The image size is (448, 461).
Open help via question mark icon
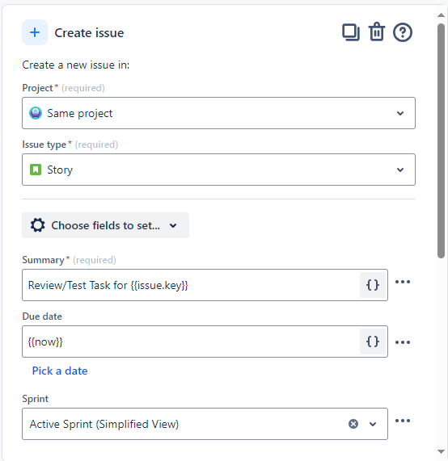pos(403,32)
